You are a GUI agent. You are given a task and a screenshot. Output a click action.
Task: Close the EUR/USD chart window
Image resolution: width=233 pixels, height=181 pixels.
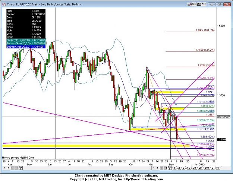tap(227, 4)
